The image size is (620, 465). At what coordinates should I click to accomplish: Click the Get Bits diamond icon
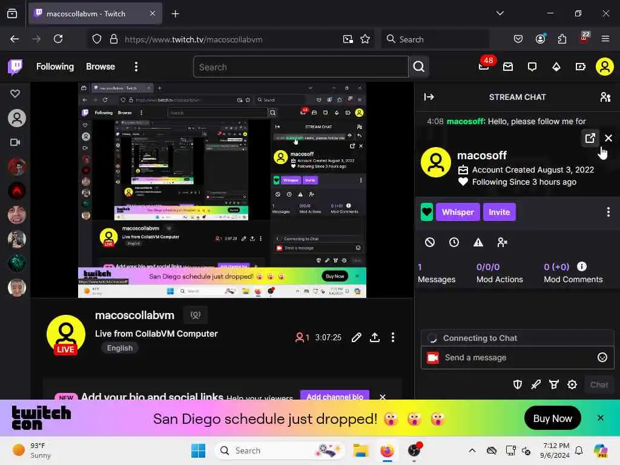click(556, 67)
